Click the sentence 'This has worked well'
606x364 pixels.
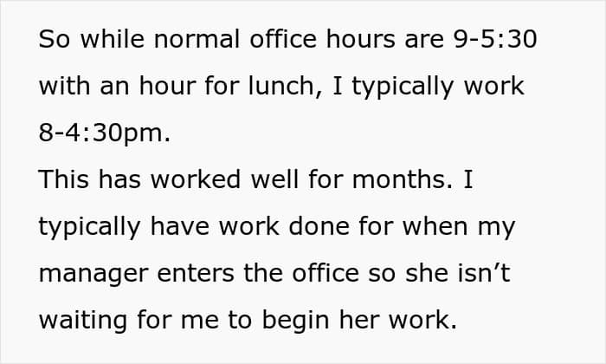click(169, 180)
